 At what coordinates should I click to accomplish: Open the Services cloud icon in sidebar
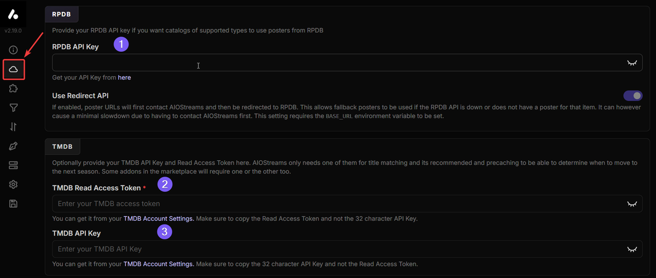click(14, 69)
